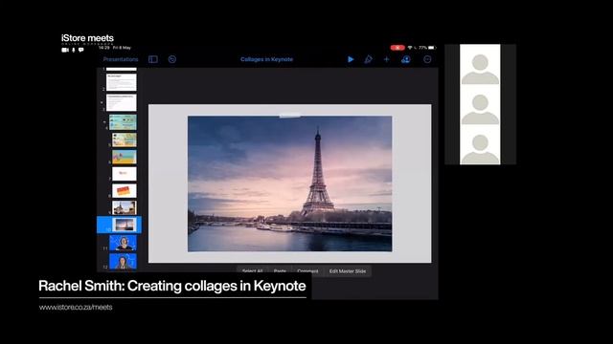Open the More options circle icon
This screenshot has height=344, width=613.
point(427,59)
